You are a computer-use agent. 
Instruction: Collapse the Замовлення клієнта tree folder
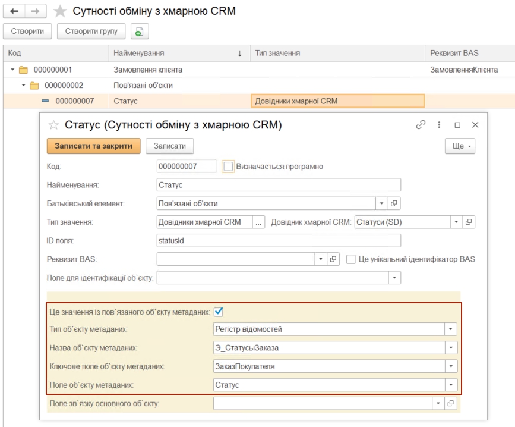coord(12,70)
